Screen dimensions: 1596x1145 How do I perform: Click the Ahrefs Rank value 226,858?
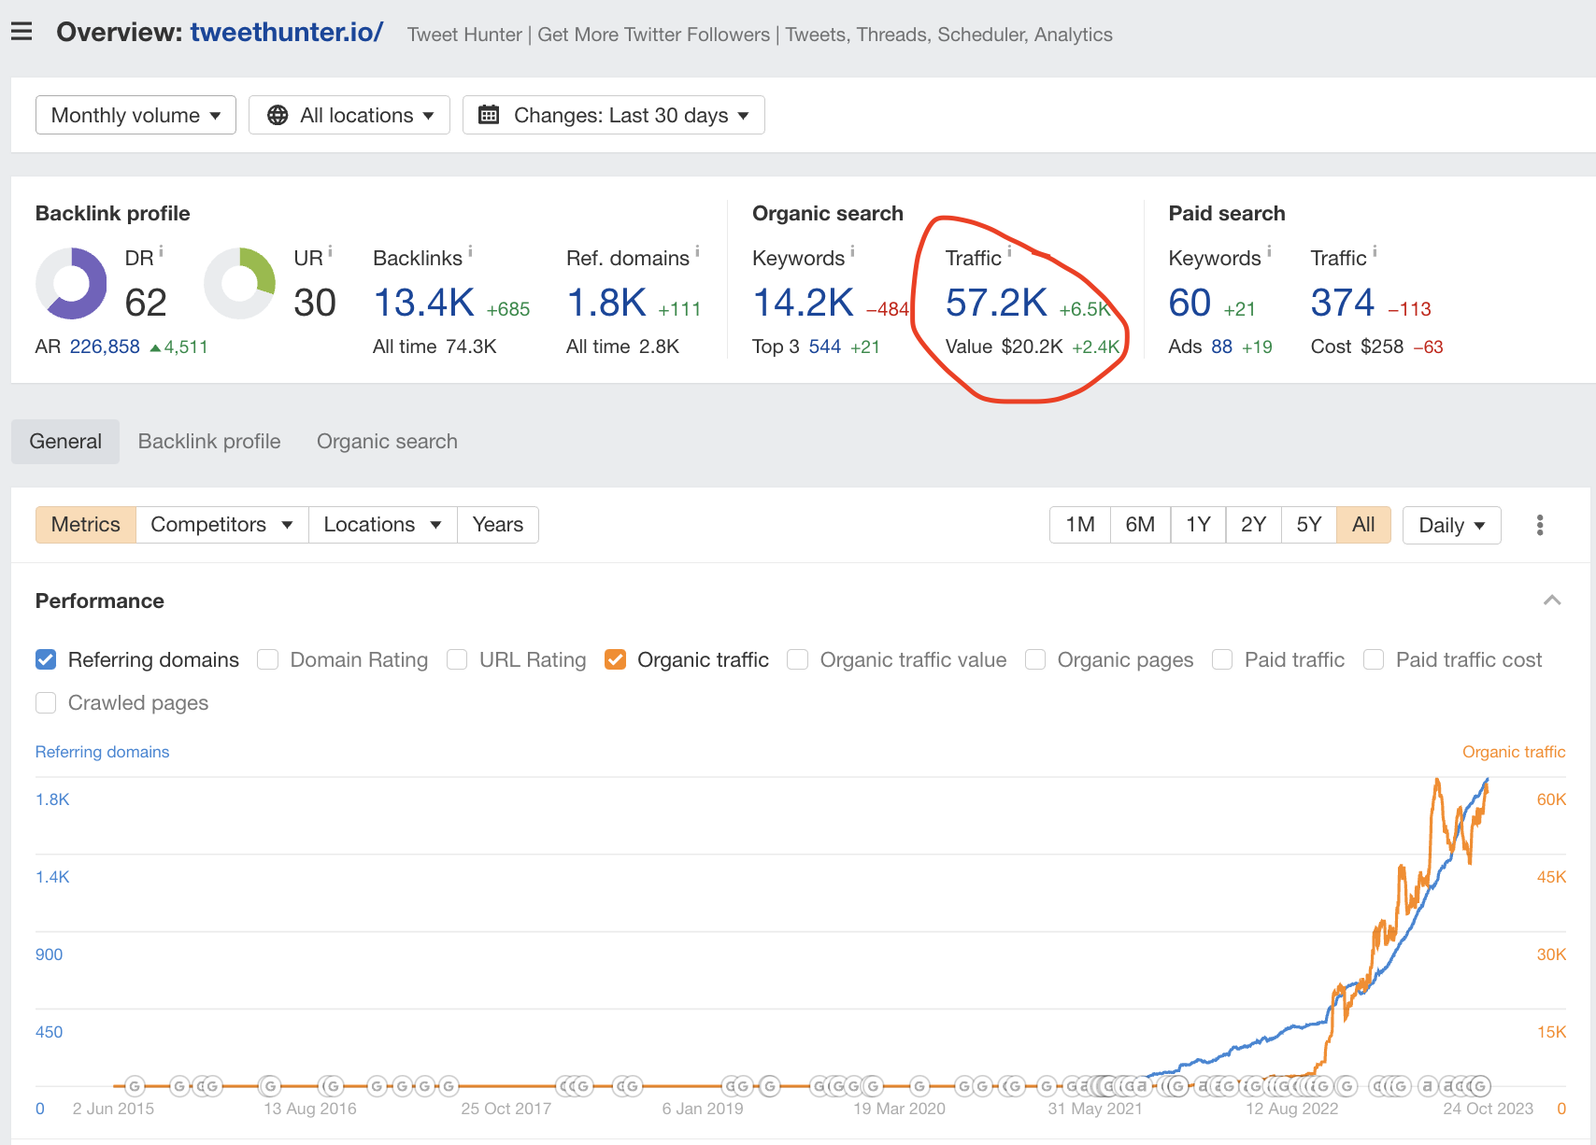point(105,346)
